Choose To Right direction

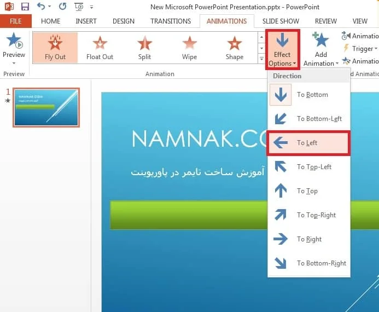[309, 239]
